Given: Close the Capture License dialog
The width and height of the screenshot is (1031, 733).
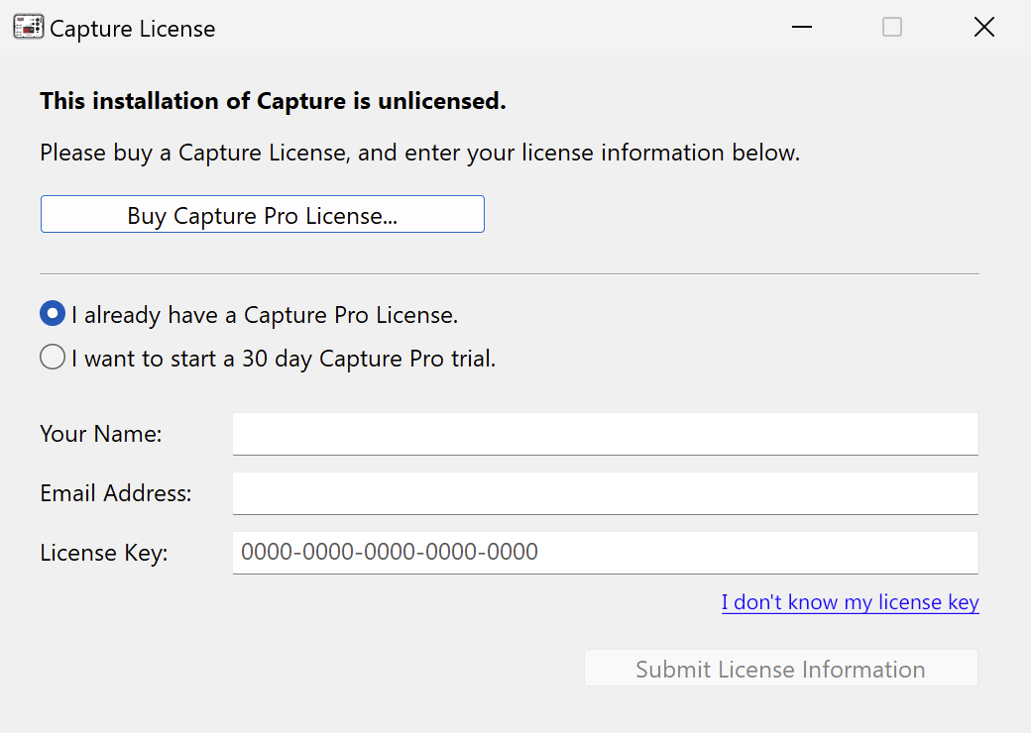Looking at the screenshot, I should tap(983, 27).
